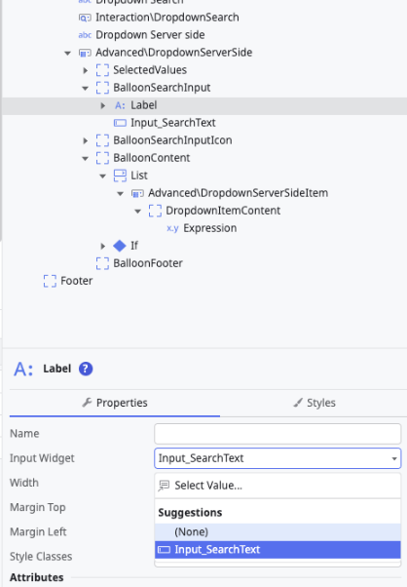Expand the SelectedValues node
Screen dimensions: 407x587
[x=86, y=70]
